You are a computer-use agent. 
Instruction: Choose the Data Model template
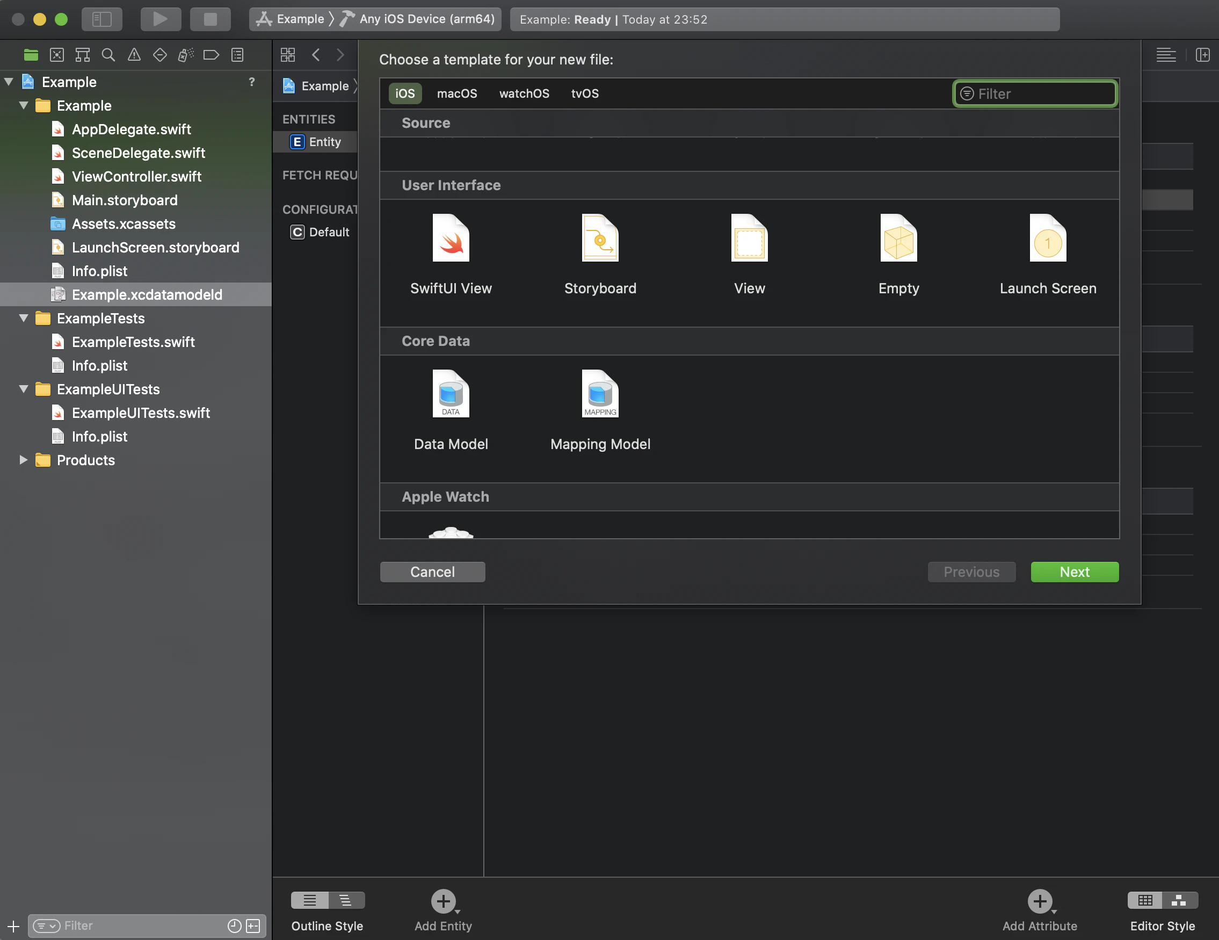coord(451,410)
